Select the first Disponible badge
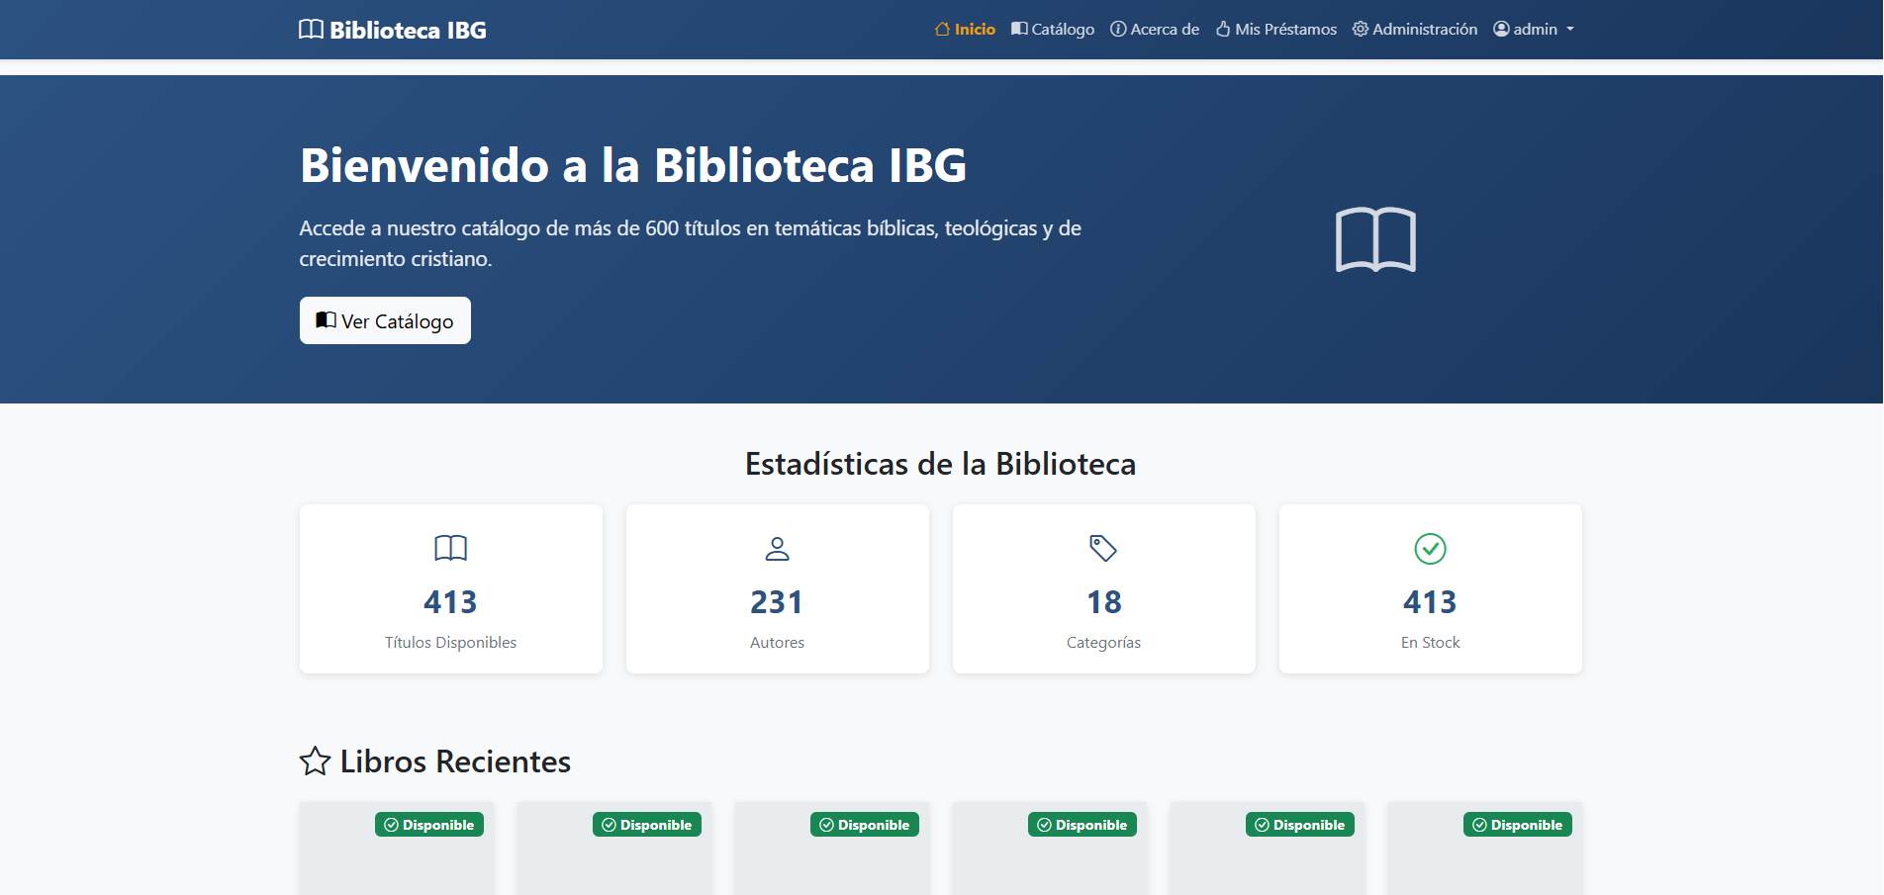The width and height of the screenshot is (1884, 895). 429,824
